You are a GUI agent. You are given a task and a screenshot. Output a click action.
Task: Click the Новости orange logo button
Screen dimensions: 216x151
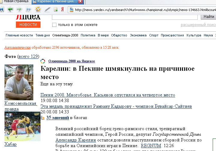click(x=28, y=25)
